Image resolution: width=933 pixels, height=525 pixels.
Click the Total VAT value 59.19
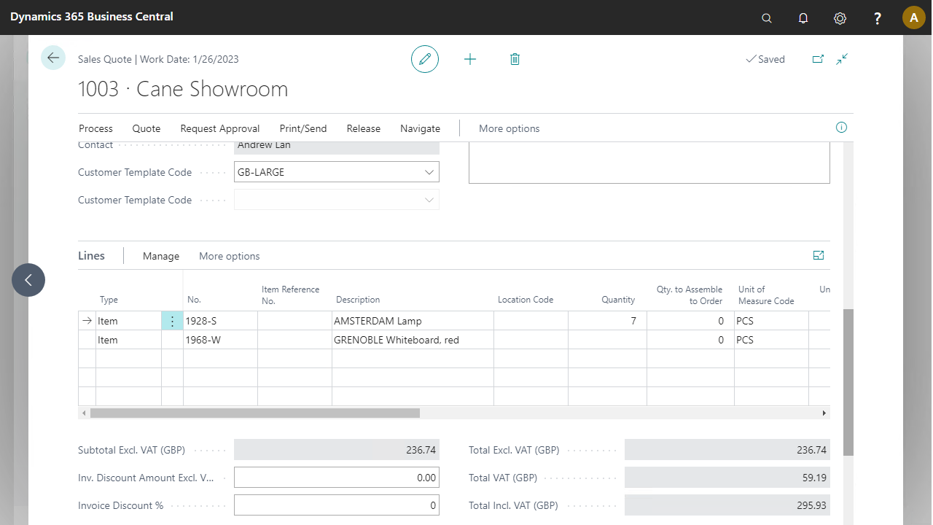click(727, 478)
